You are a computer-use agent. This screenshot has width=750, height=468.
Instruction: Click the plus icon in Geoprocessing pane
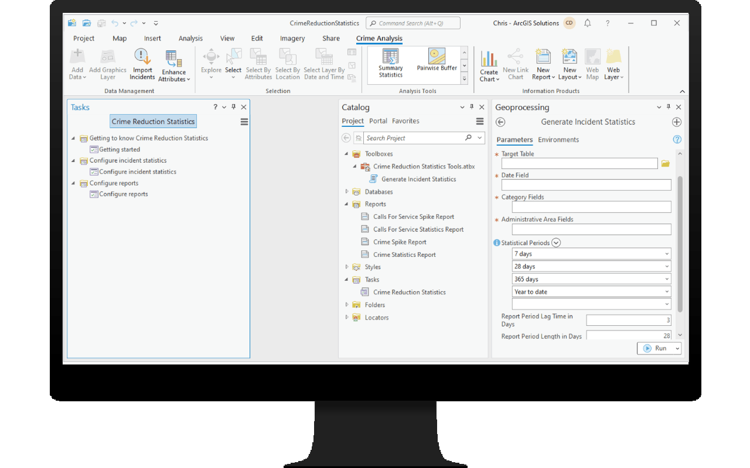[677, 122]
